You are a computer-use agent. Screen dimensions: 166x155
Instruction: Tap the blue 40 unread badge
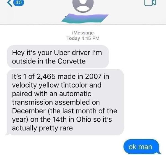click(19, 3)
